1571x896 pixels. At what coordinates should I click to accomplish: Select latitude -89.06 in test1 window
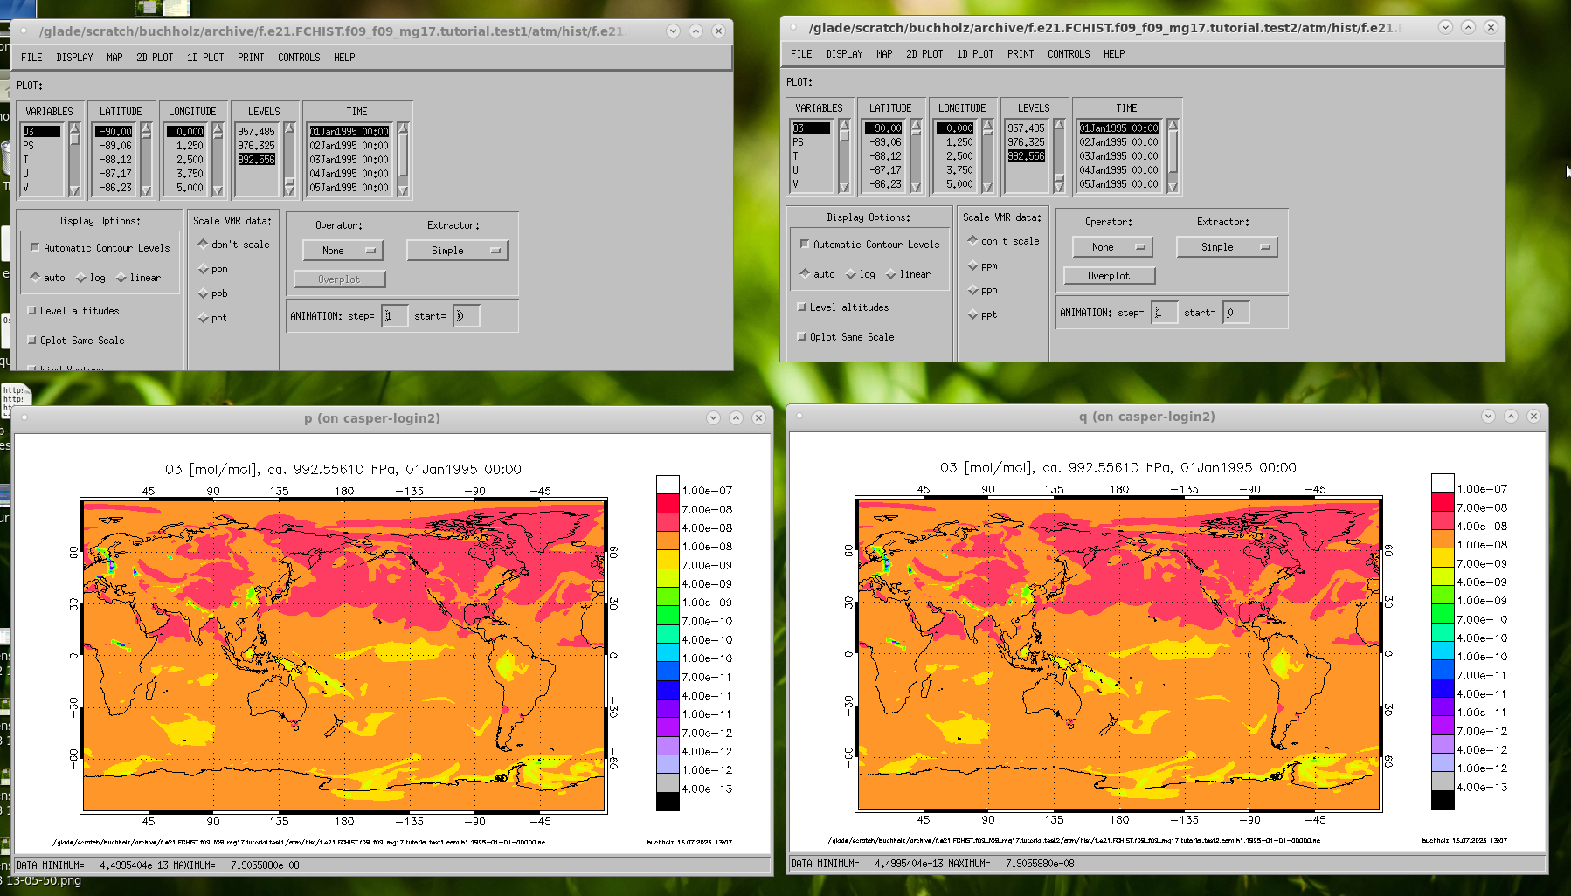(x=115, y=146)
